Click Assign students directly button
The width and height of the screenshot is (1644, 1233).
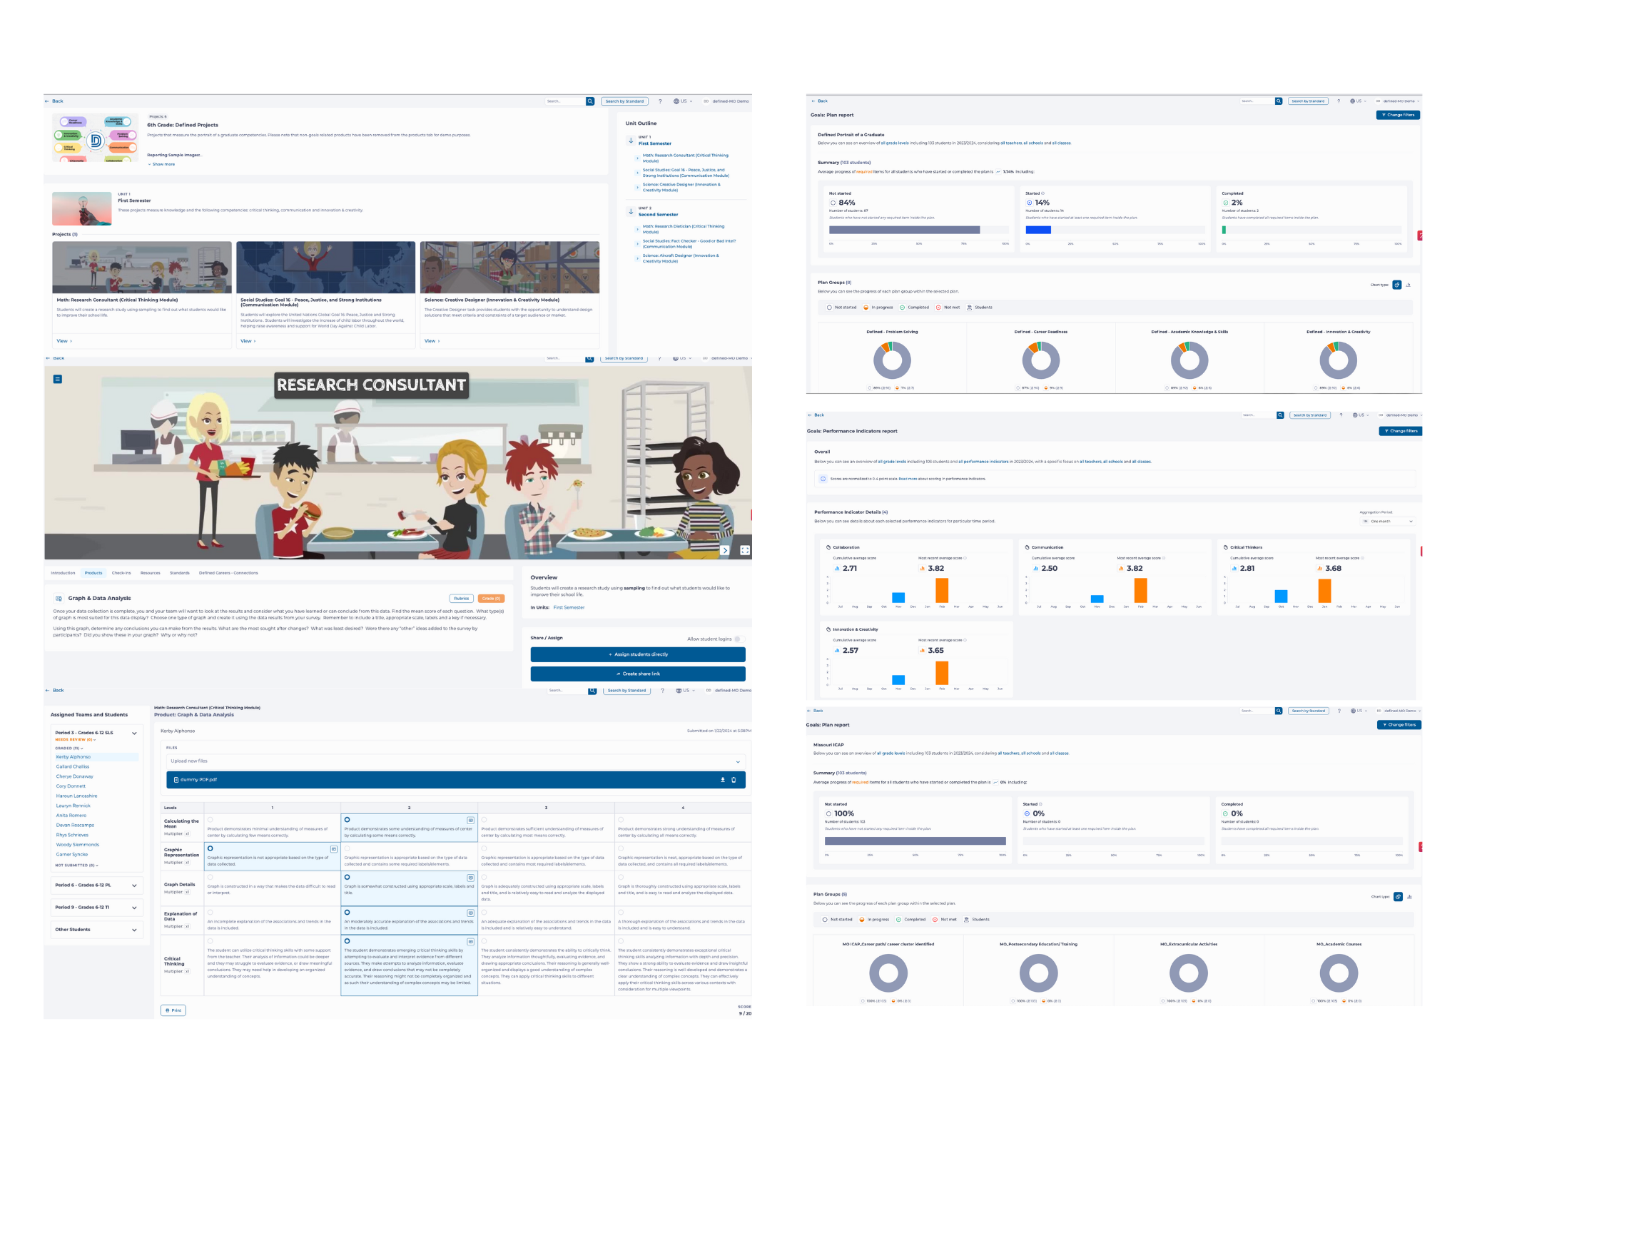tap(638, 654)
